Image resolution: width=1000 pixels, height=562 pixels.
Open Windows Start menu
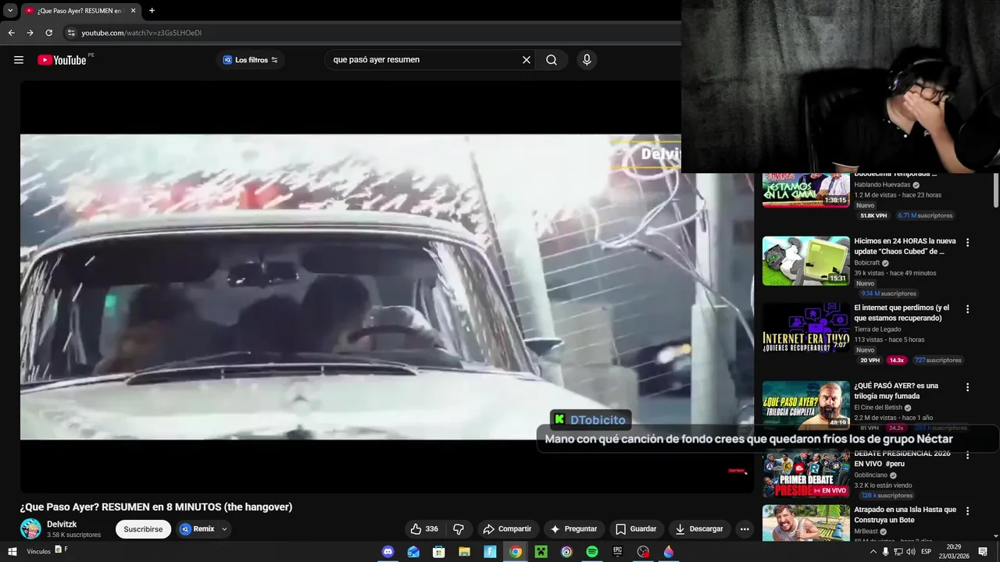(x=12, y=552)
